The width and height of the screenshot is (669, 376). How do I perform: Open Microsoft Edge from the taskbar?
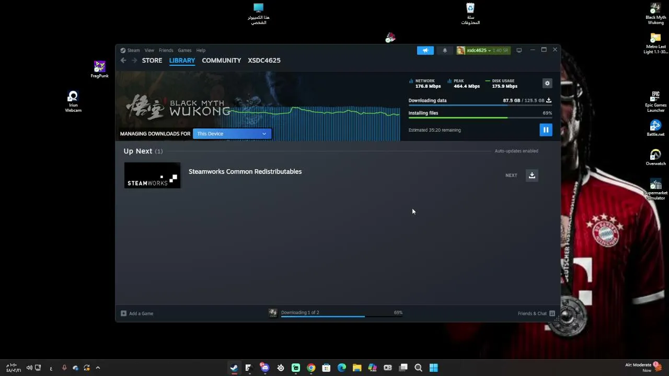(342, 368)
